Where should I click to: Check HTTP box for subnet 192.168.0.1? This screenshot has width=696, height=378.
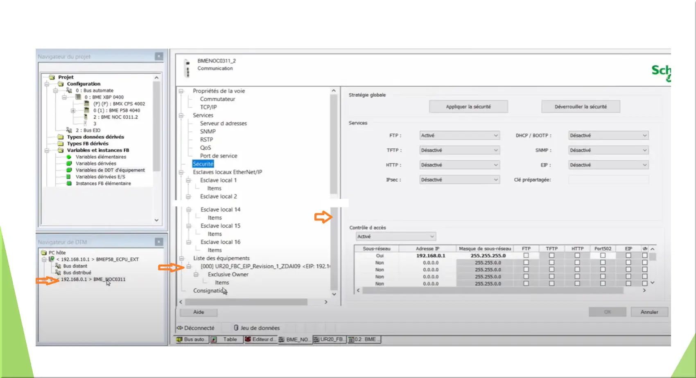pos(577,255)
